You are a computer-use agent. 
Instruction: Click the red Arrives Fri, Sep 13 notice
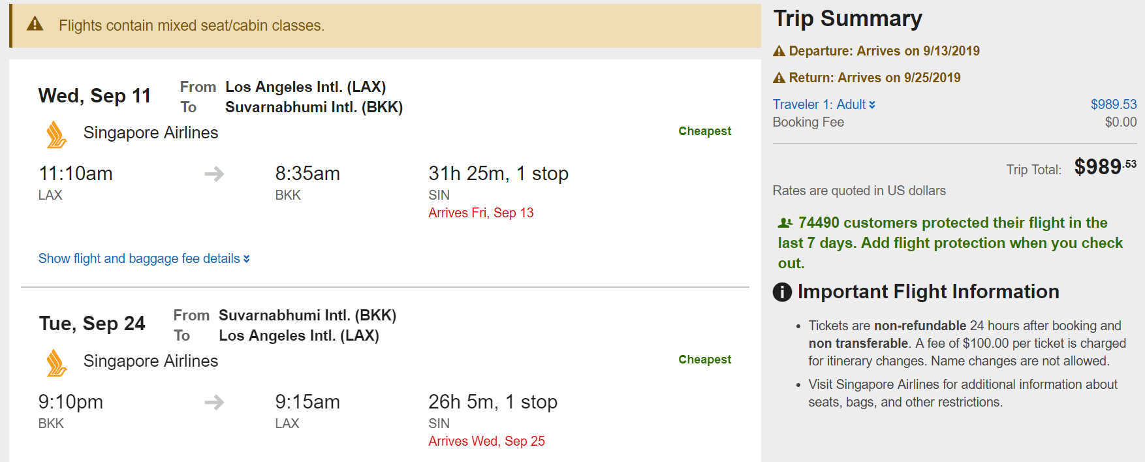pyautogui.click(x=480, y=213)
